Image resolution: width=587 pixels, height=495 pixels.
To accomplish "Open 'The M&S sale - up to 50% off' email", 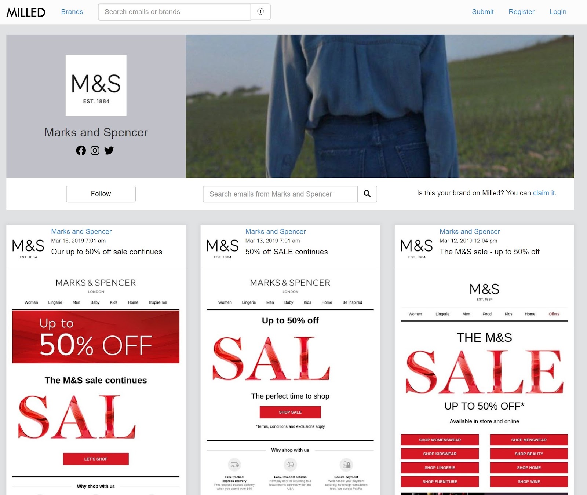I will click(x=489, y=252).
